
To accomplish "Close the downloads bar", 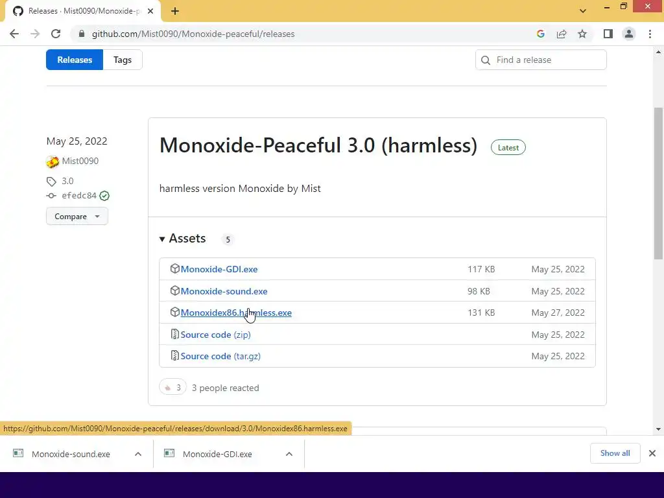I will click(x=652, y=453).
